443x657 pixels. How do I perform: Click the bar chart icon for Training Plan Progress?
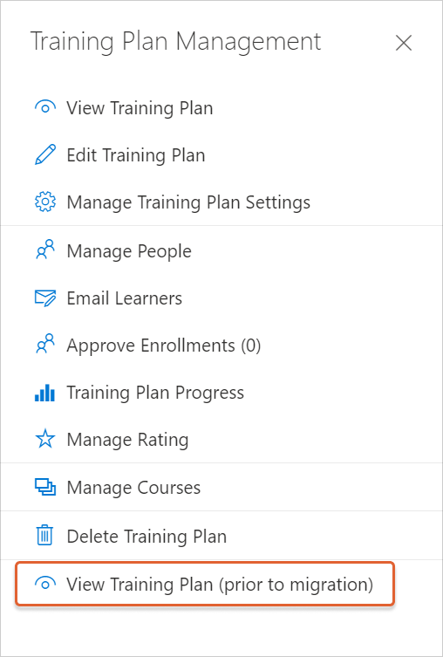point(44,393)
